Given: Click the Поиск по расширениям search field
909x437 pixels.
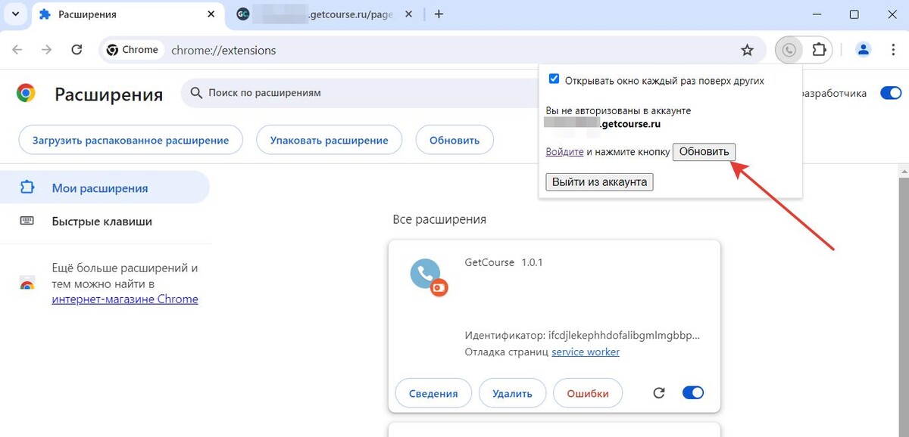Looking at the screenshot, I should click(361, 93).
